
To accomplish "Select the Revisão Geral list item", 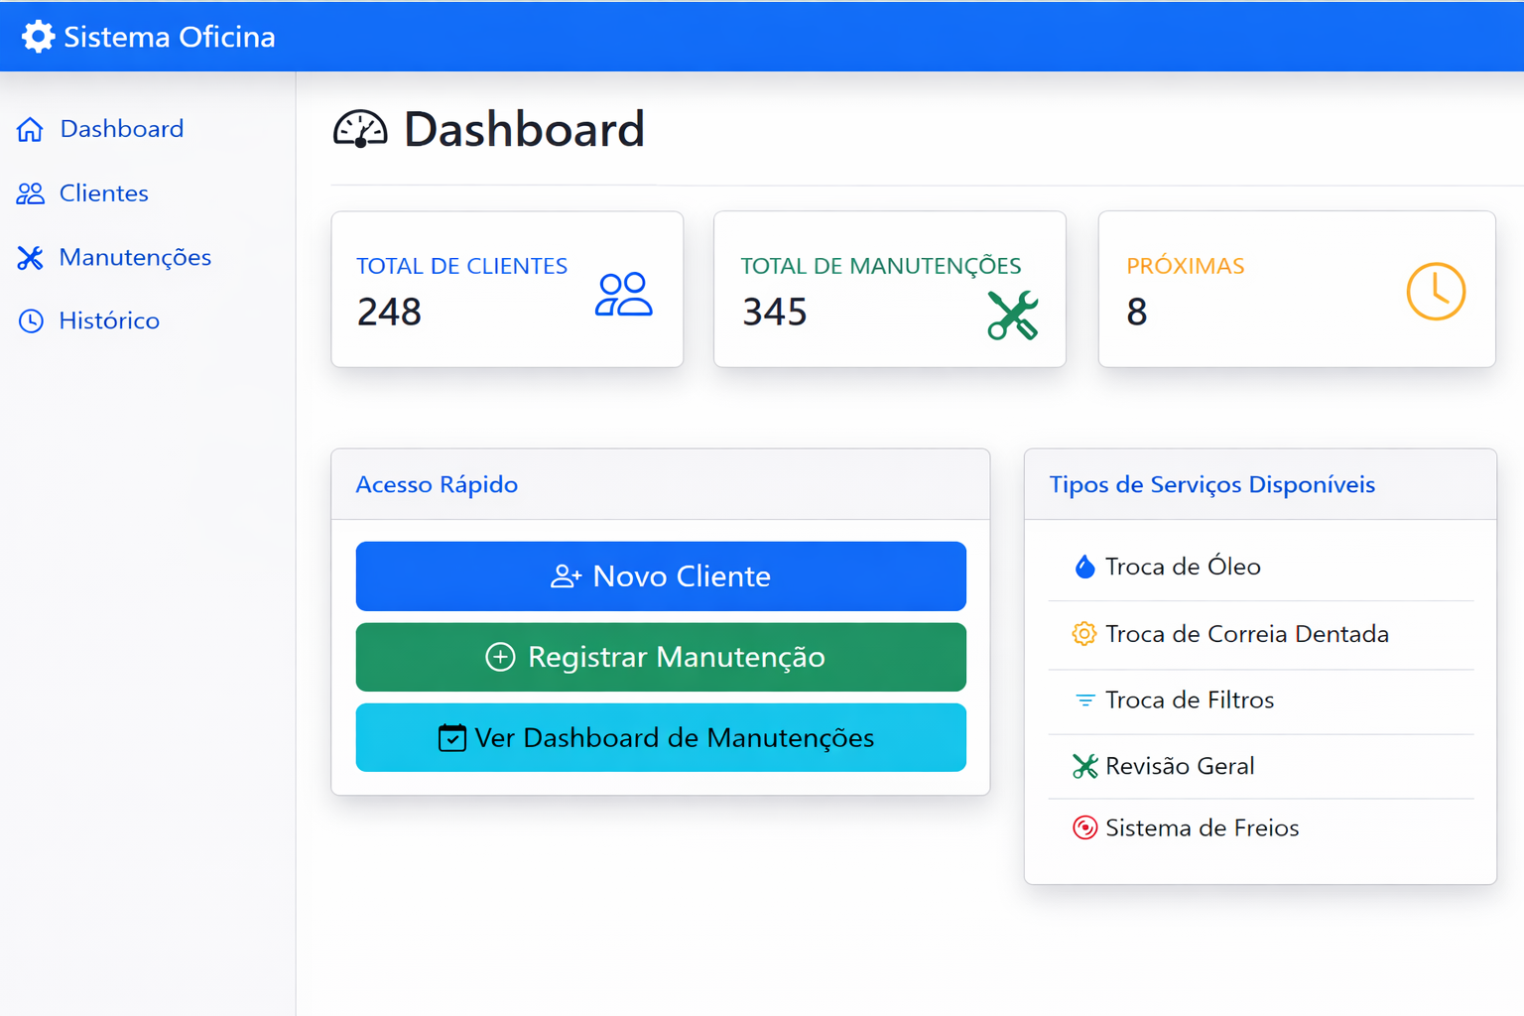I will (x=1180, y=766).
